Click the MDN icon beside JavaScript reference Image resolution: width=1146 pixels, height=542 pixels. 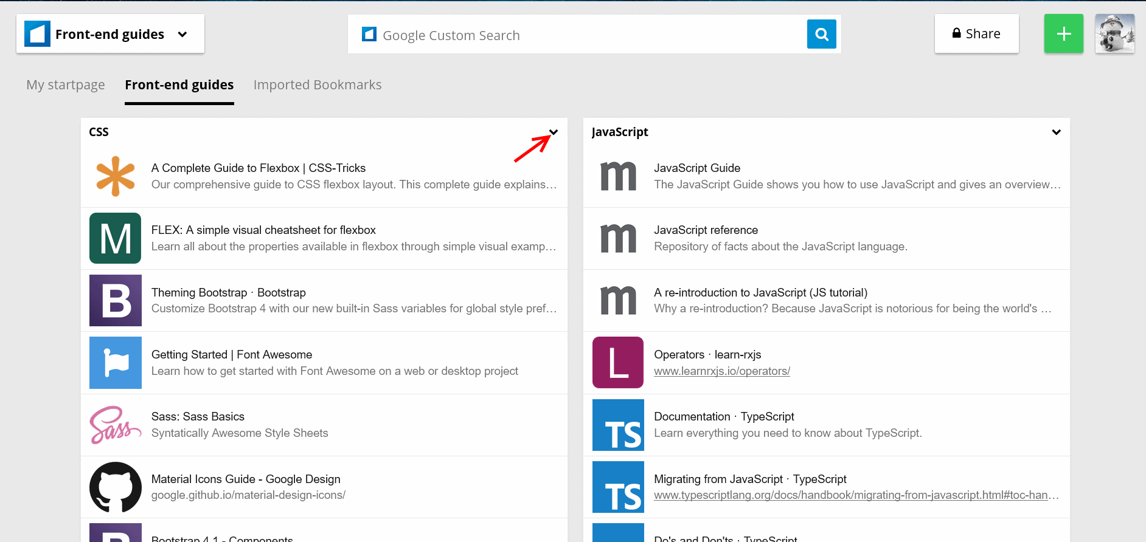[618, 238]
